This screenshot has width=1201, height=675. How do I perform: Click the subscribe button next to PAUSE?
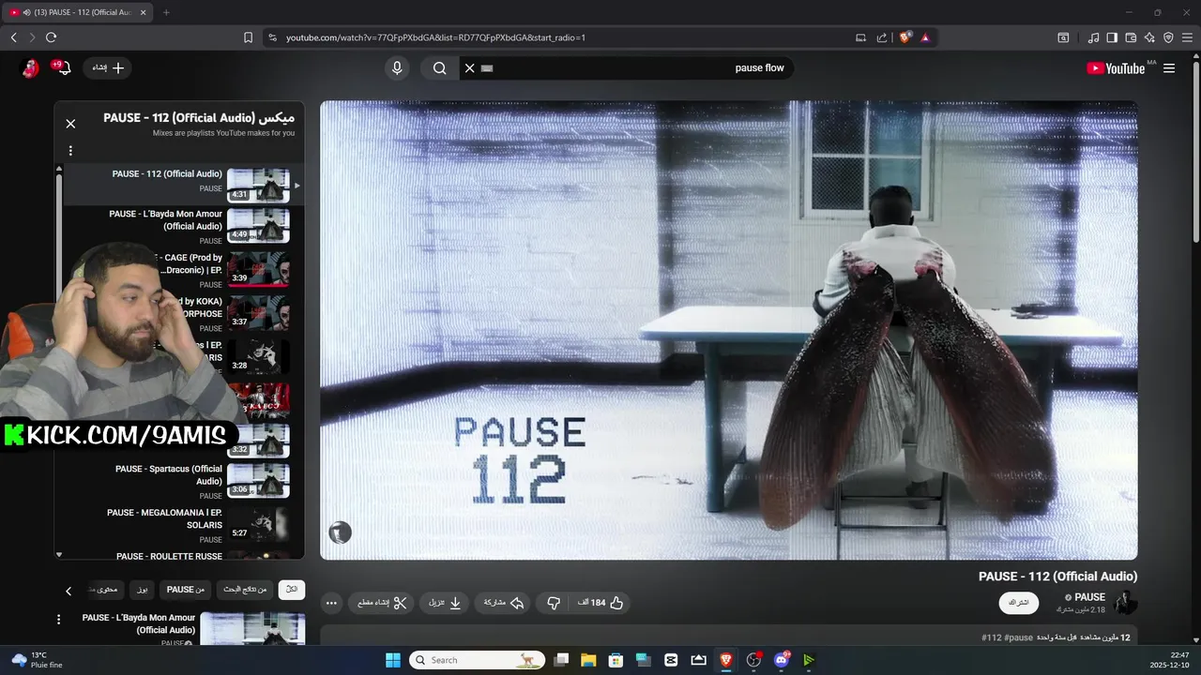pos(1018,603)
